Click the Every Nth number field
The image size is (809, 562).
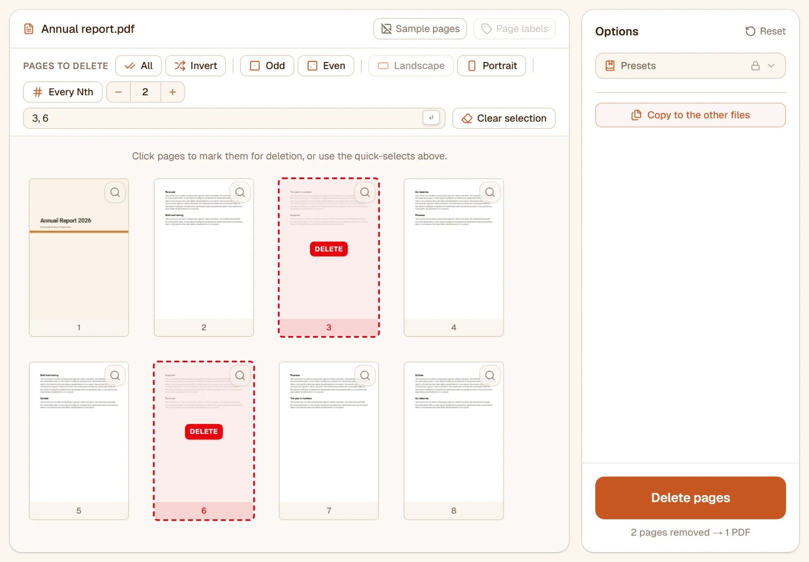[x=145, y=92]
